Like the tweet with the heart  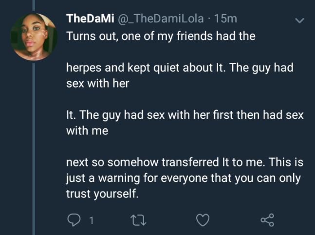click(203, 220)
